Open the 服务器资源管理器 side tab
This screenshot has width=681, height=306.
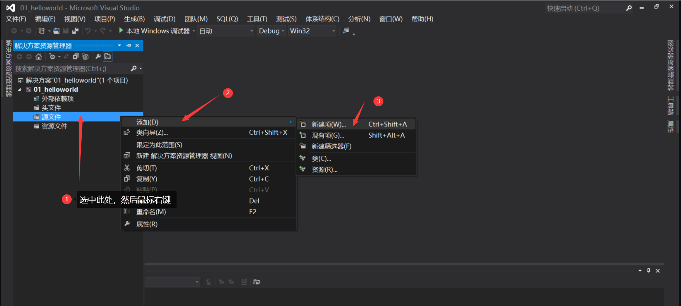coord(670,65)
